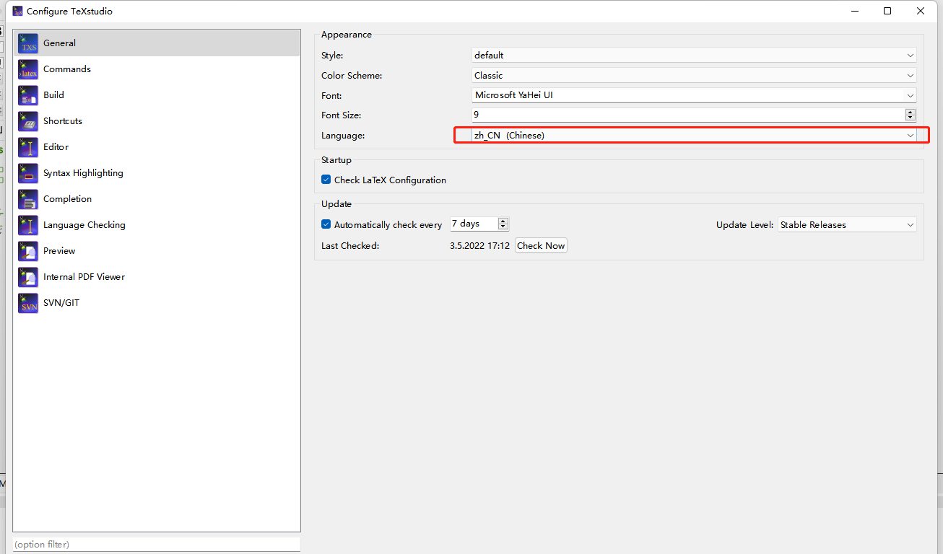Click the Completion category icon
Screen dimensions: 943x554
click(28, 199)
